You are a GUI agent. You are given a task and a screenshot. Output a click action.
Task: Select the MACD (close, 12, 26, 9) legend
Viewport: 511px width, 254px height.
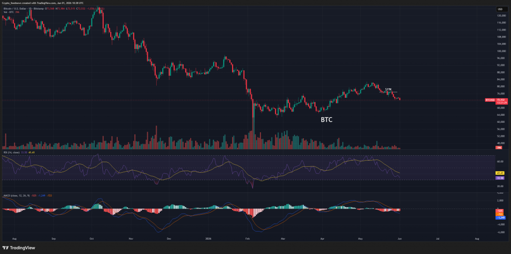16,195
